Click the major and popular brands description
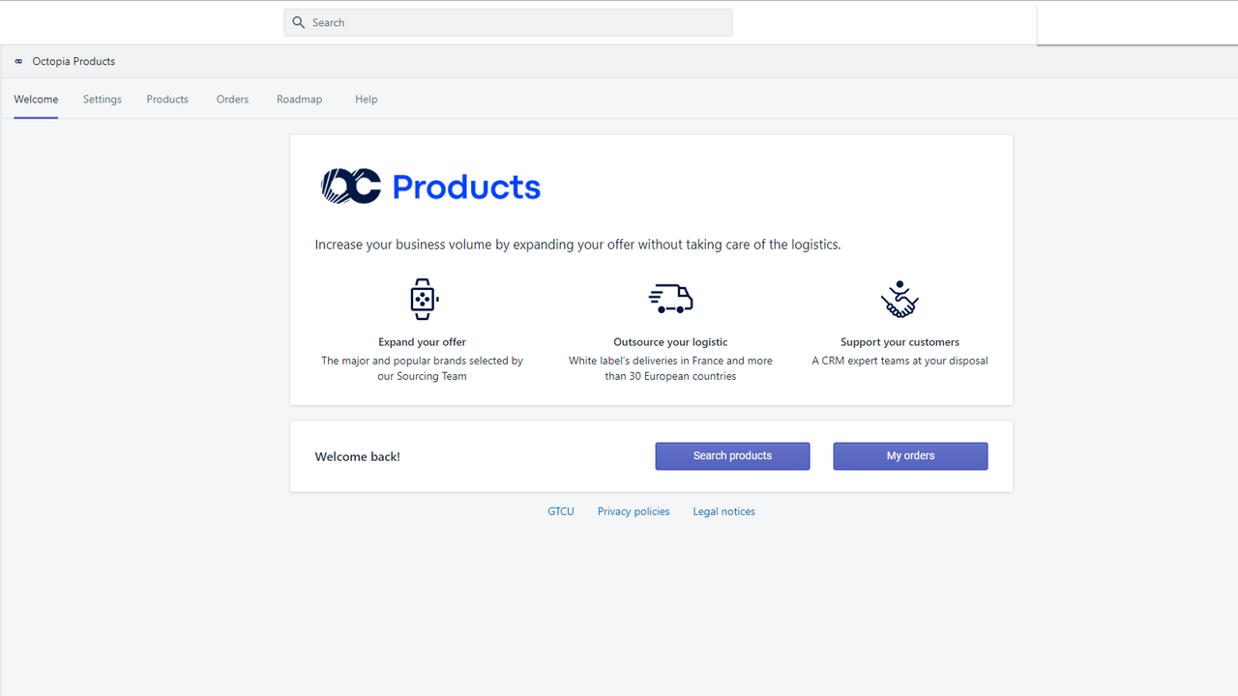The width and height of the screenshot is (1238, 696). point(423,368)
